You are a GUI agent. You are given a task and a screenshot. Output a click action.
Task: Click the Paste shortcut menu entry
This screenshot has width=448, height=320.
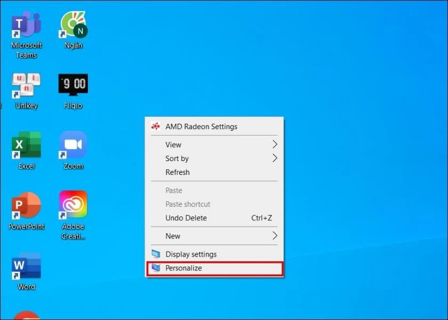click(x=188, y=204)
